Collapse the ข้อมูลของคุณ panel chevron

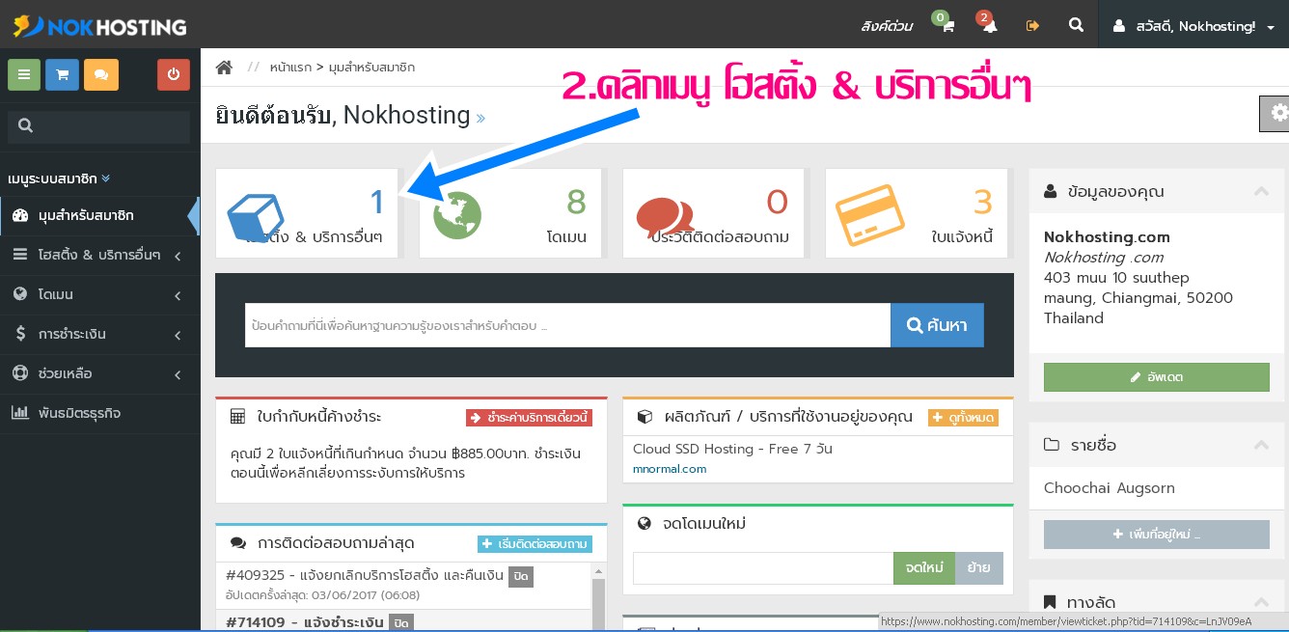coord(1261,191)
